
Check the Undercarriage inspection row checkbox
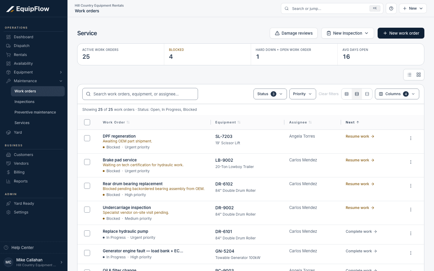[87, 210]
